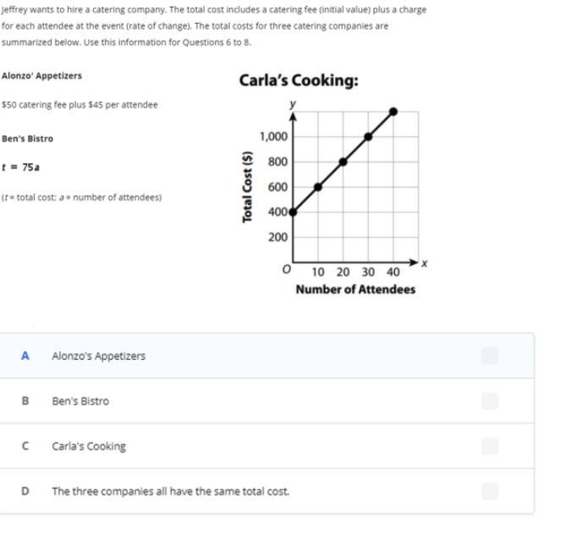565x542 pixels.
Task: Click the letter D answer label
Action: point(25,491)
